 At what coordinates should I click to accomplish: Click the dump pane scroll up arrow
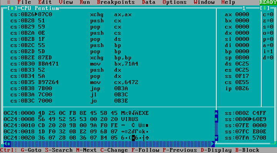pos(216,113)
